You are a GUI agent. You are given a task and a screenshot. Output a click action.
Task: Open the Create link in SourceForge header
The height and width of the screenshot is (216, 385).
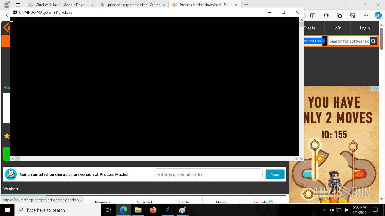coord(310,28)
